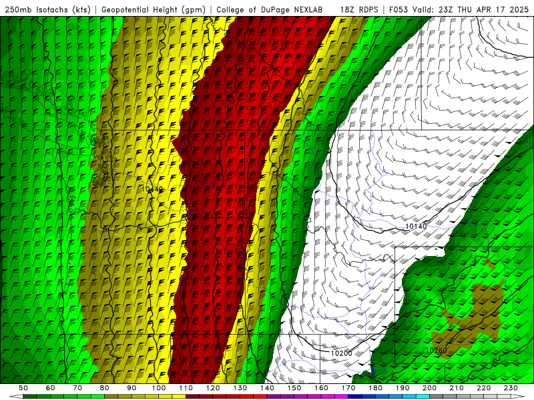This screenshot has width=534, height=400.
Task: Click the 70 value on the color scale
Action: click(x=77, y=388)
